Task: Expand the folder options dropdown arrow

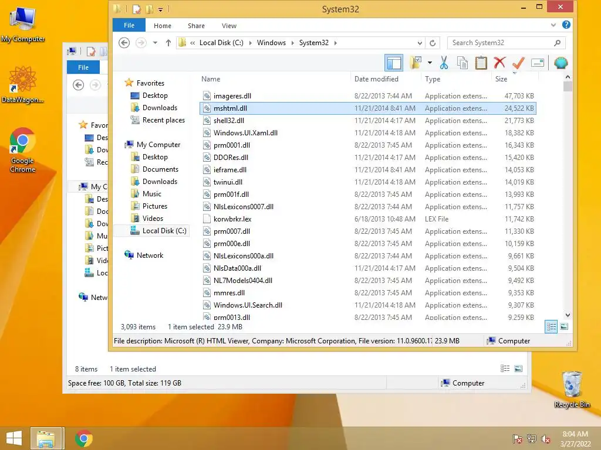Action: [x=430, y=63]
